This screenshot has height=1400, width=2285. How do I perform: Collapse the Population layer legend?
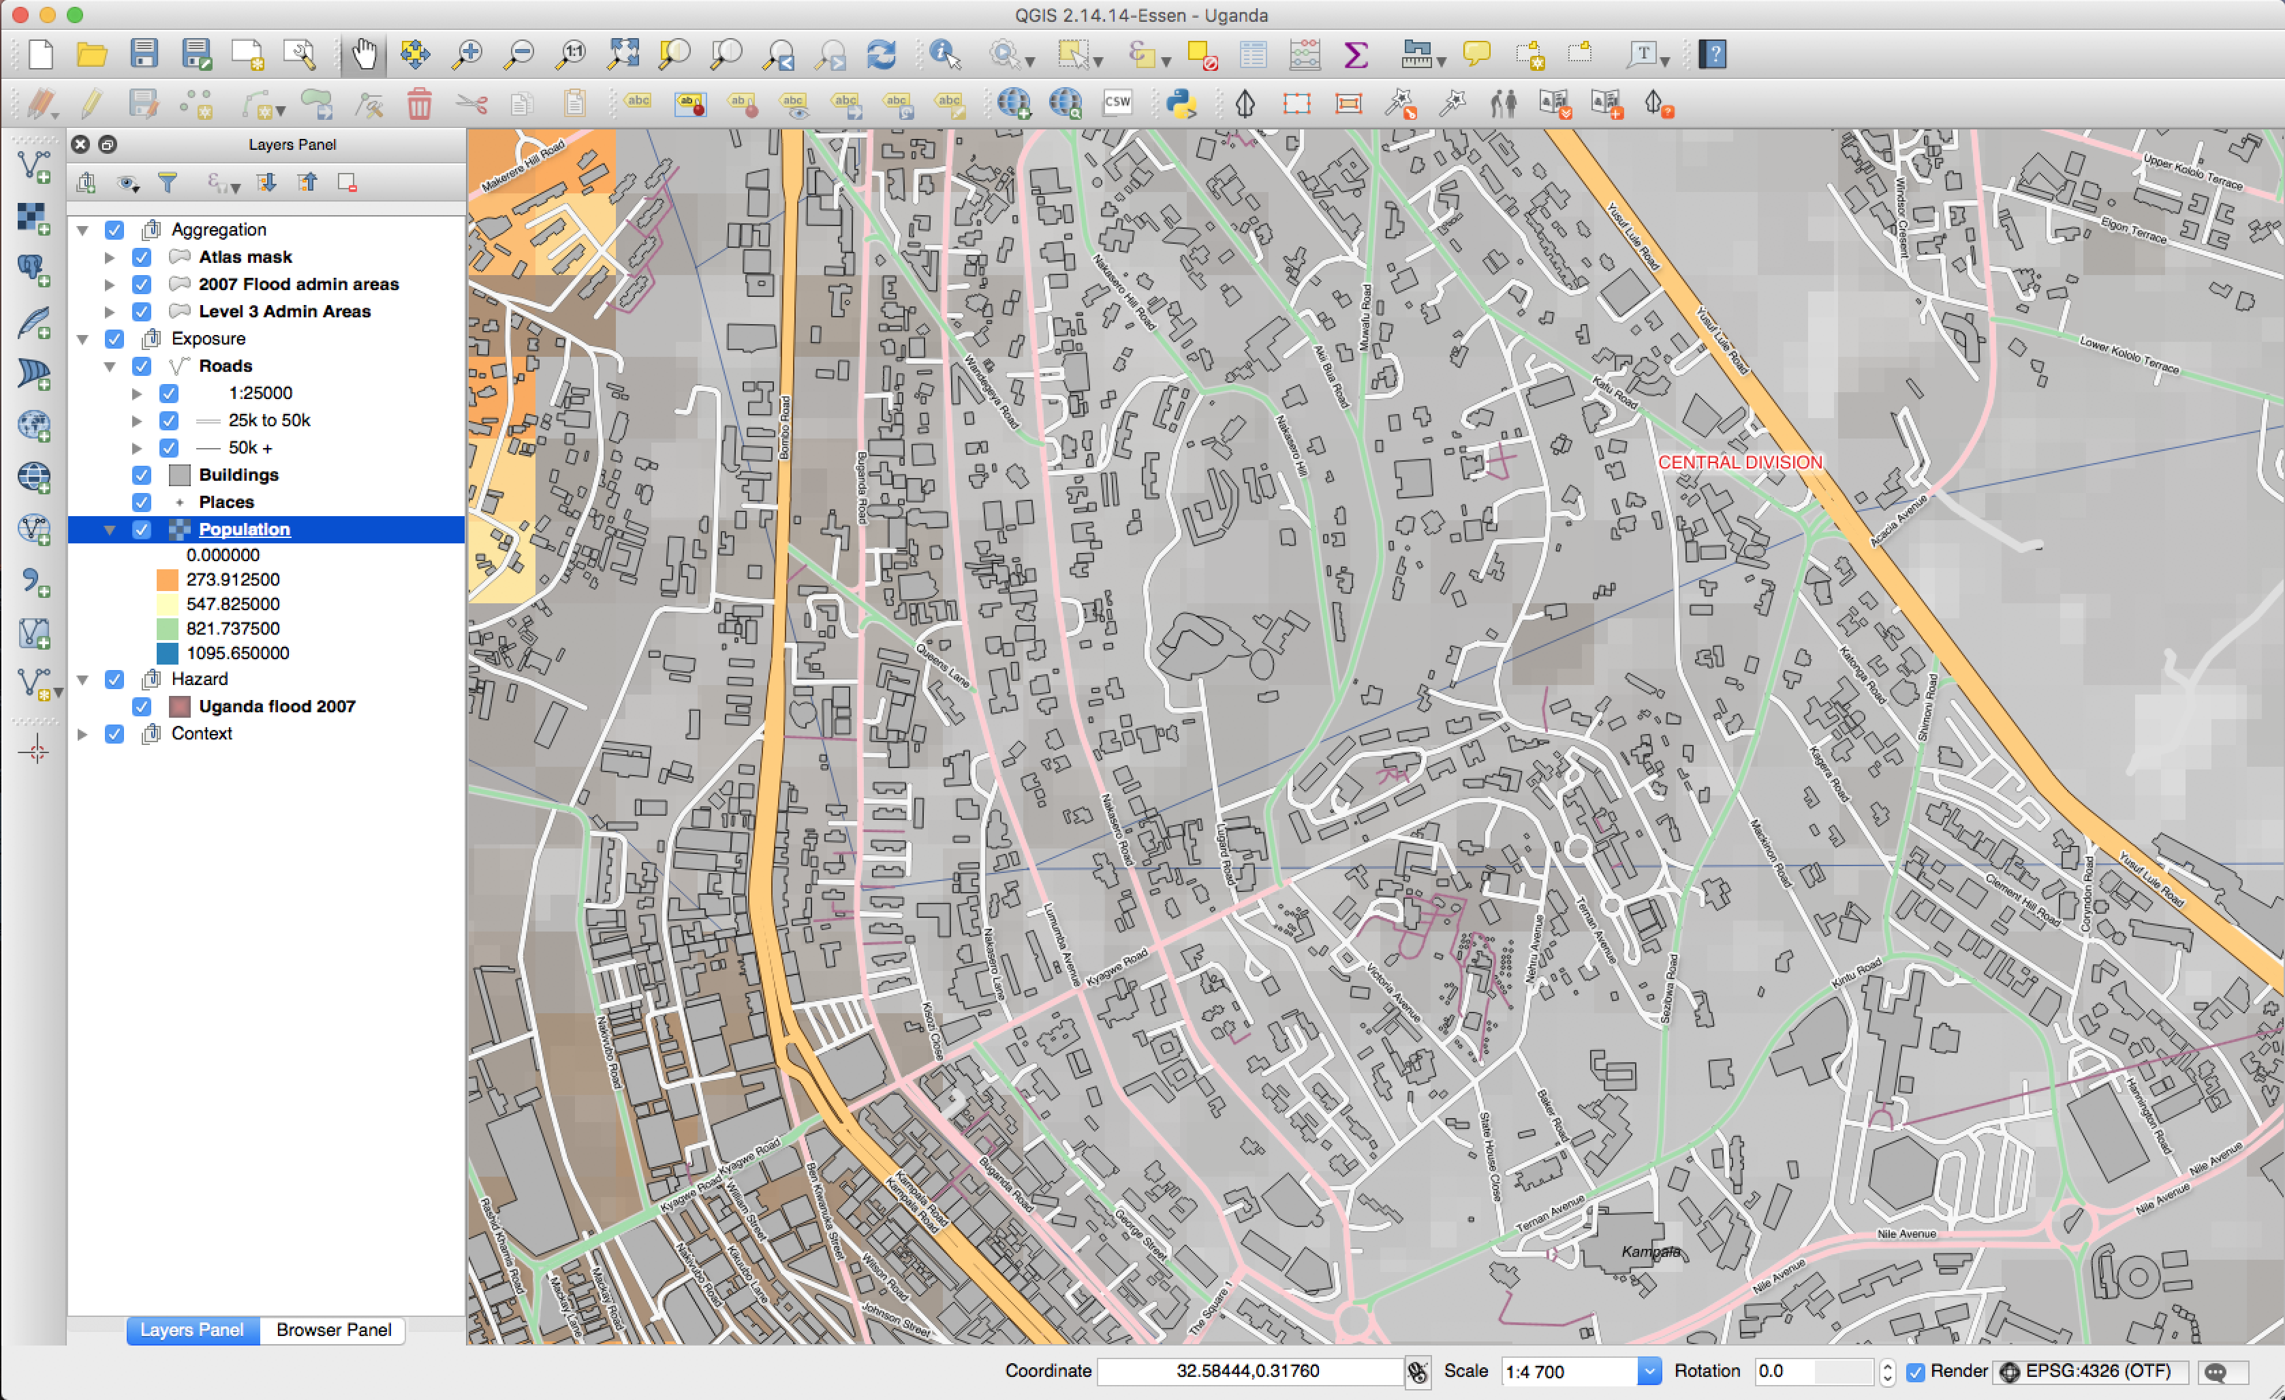coord(110,529)
